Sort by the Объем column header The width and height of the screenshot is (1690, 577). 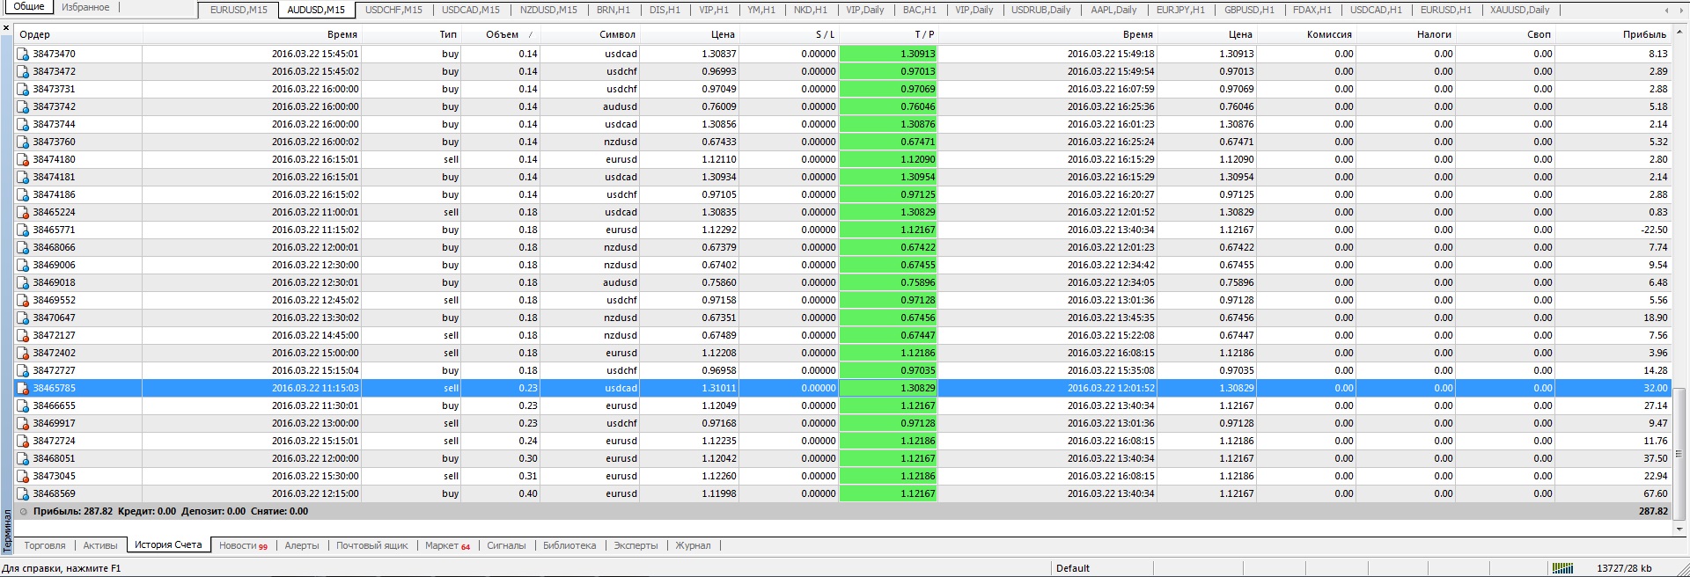pos(501,34)
